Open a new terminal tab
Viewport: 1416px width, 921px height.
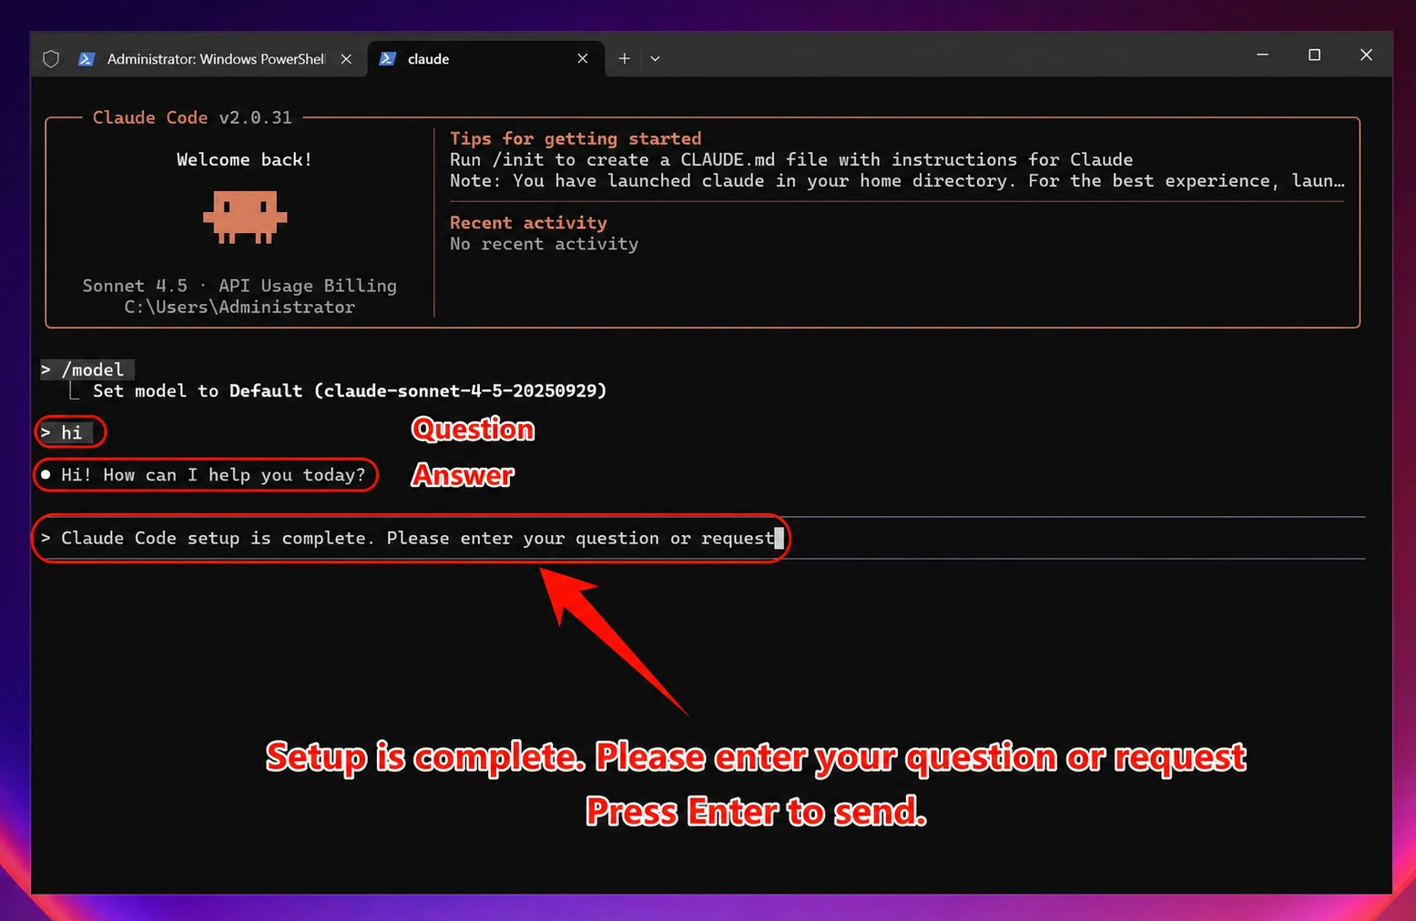point(624,59)
